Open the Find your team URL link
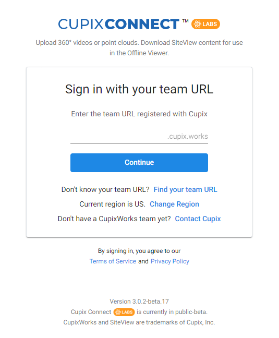 coord(185,189)
